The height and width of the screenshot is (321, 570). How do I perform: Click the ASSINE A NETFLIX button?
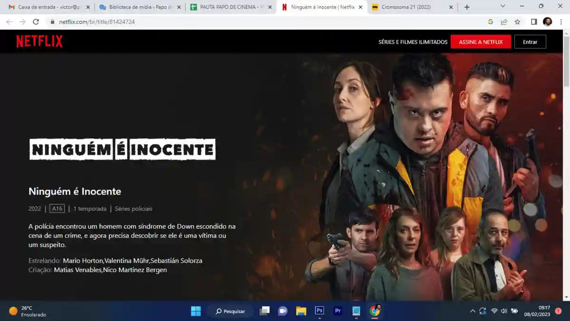click(481, 42)
